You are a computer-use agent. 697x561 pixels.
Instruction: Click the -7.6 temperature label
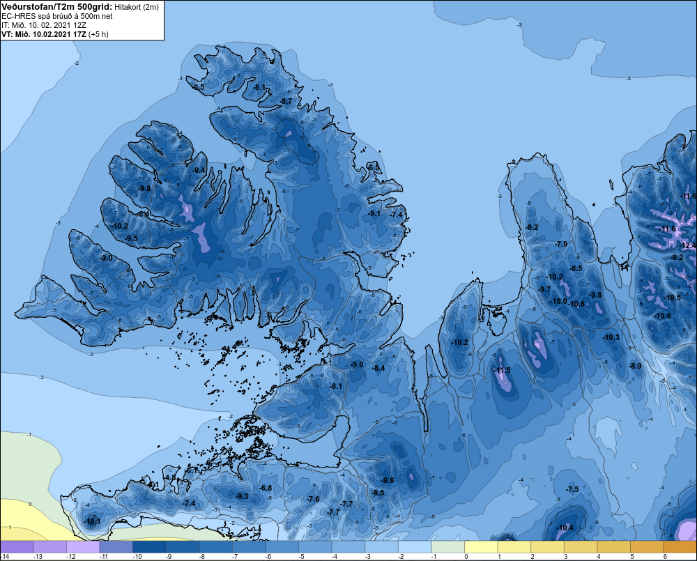tap(313, 499)
